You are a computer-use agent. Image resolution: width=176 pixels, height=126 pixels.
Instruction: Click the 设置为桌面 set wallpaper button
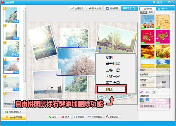coord(95,117)
